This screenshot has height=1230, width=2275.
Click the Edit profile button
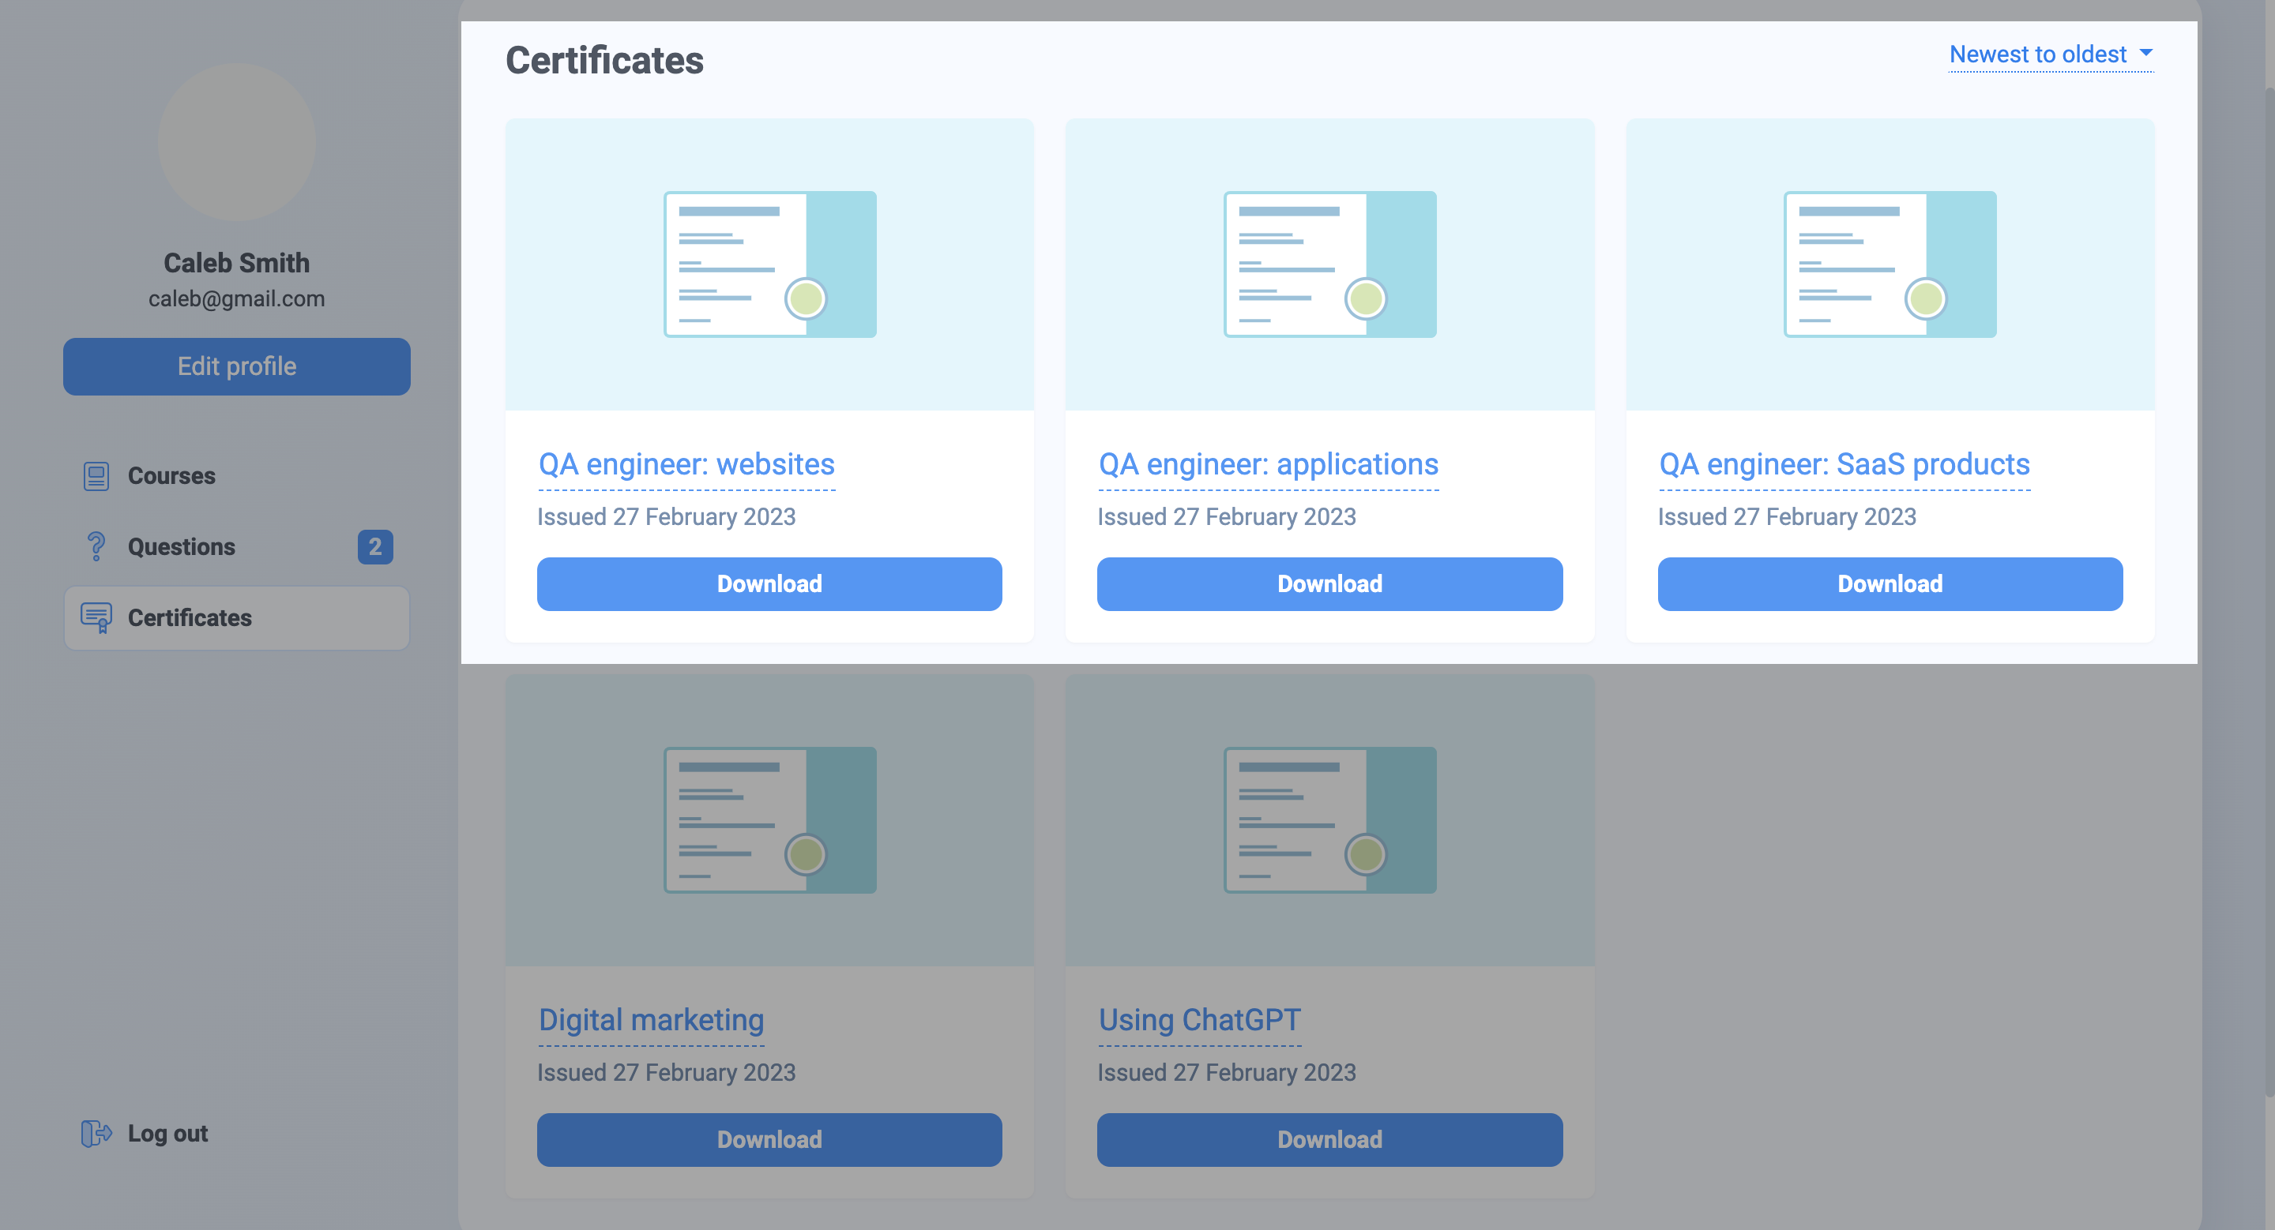point(236,366)
